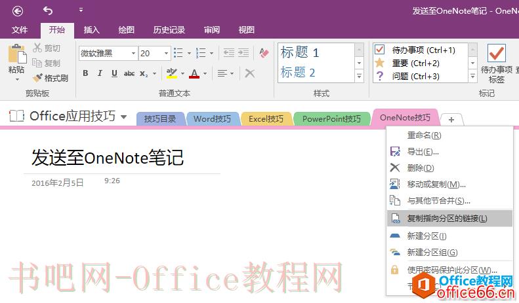Add a new section with plus tab
The width and height of the screenshot is (519, 303).
pyautogui.click(x=451, y=120)
